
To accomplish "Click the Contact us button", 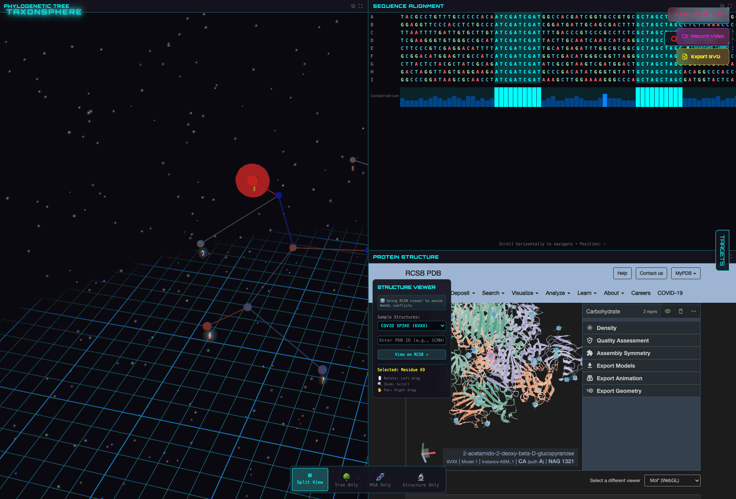I will coord(651,273).
